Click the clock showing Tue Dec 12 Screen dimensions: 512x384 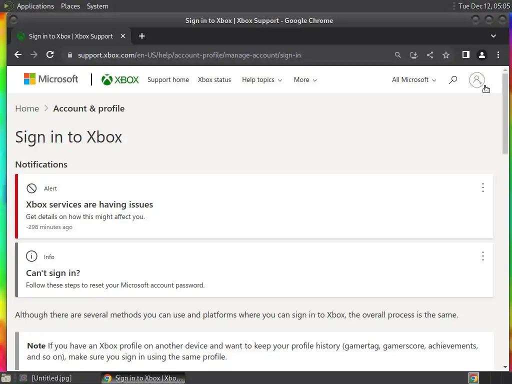tap(484, 6)
